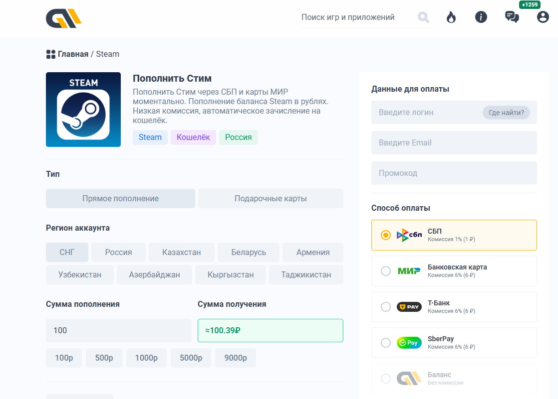Screen dimensions: 558x399
Task: Choose Азербайджан account region
Action: click(x=154, y=274)
